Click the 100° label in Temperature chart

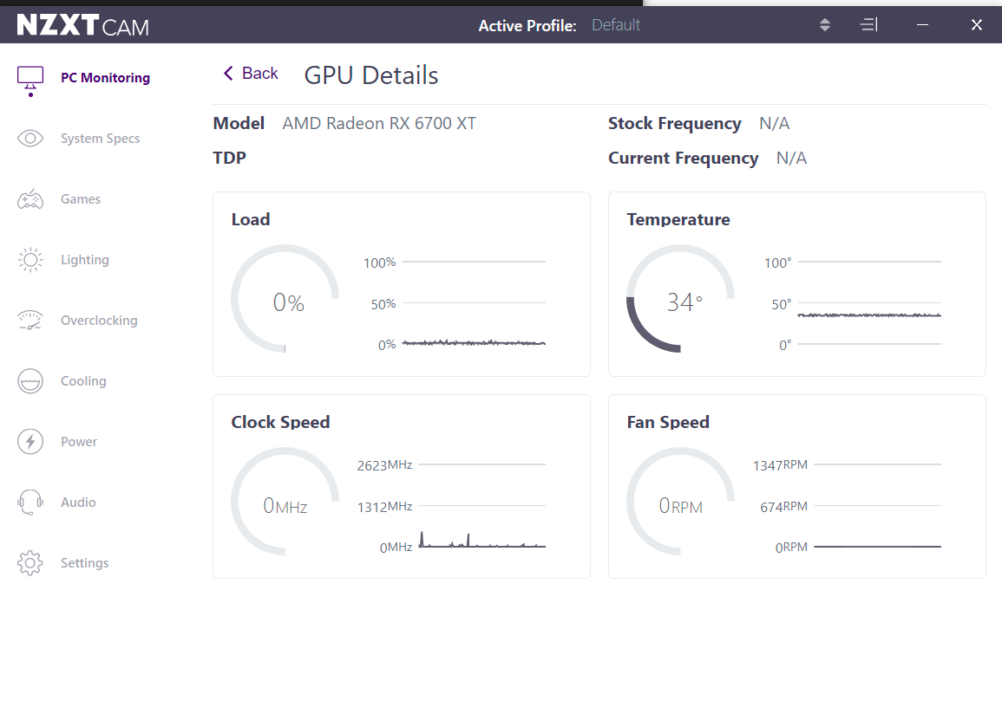point(777,263)
